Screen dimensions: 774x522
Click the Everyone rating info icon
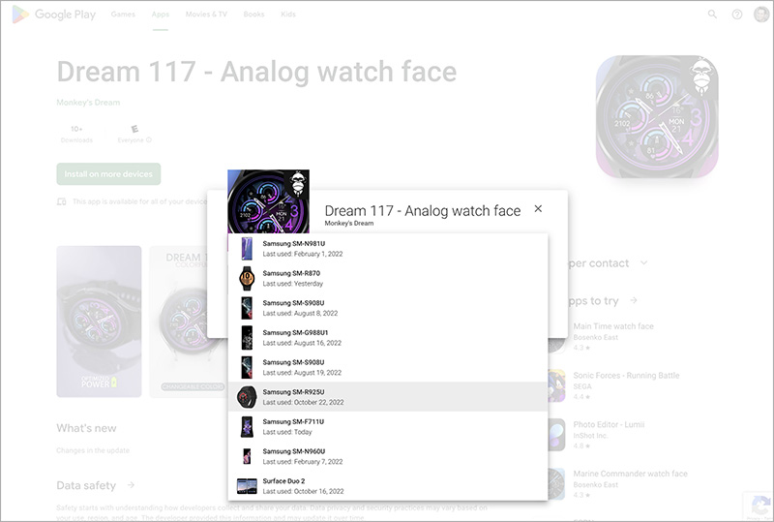(149, 139)
